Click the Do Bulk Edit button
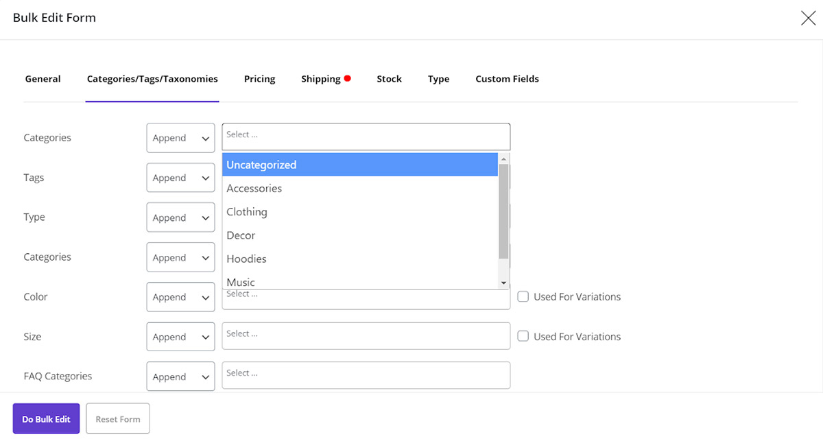Viewport: 823px width, 439px height. click(x=46, y=418)
